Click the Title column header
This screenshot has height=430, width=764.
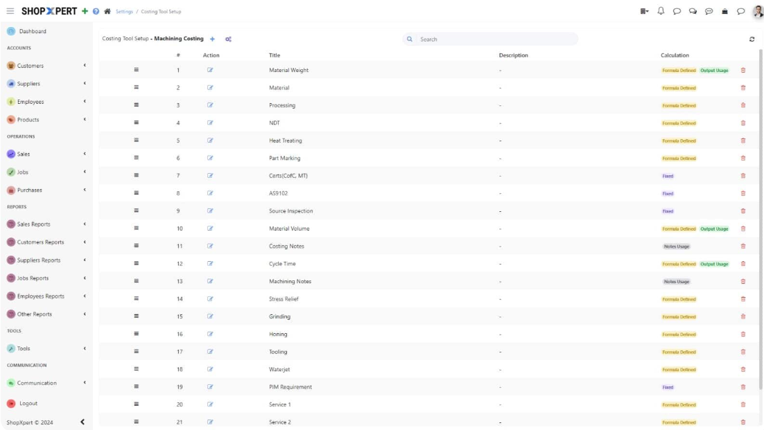tap(275, 55)
